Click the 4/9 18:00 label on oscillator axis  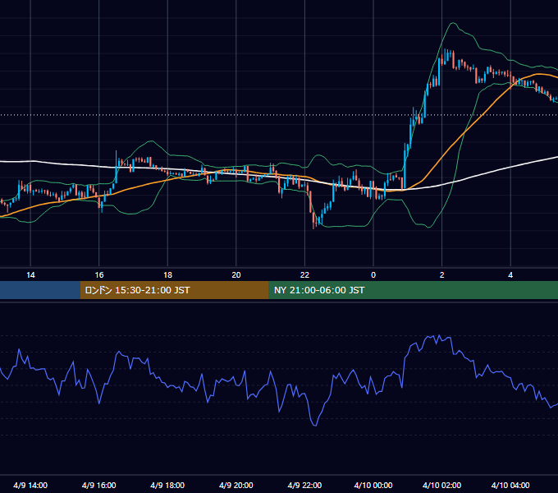[x=167, y=485]
